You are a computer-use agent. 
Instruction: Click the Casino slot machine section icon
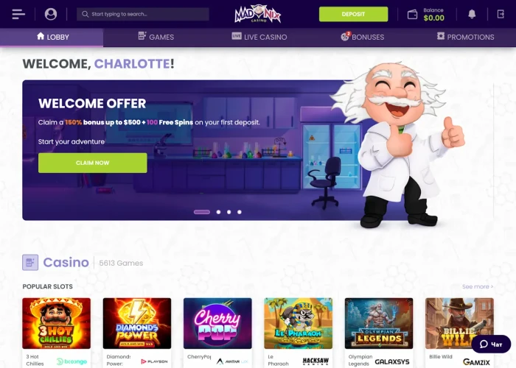[x=30, y=263]
